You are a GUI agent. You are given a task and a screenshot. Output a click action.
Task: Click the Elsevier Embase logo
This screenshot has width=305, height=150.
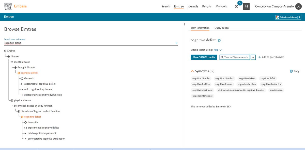coord(8,6)
